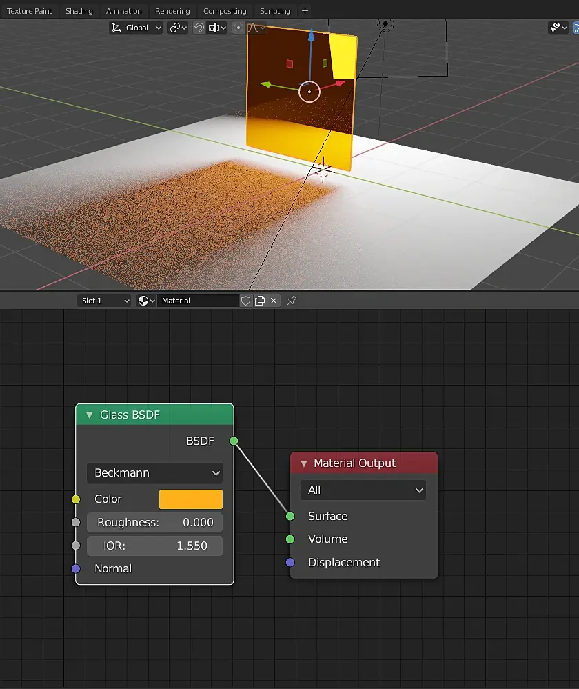Click the new material duplicate icon
The width and height of the screenshot is (579, 689).
260,301
